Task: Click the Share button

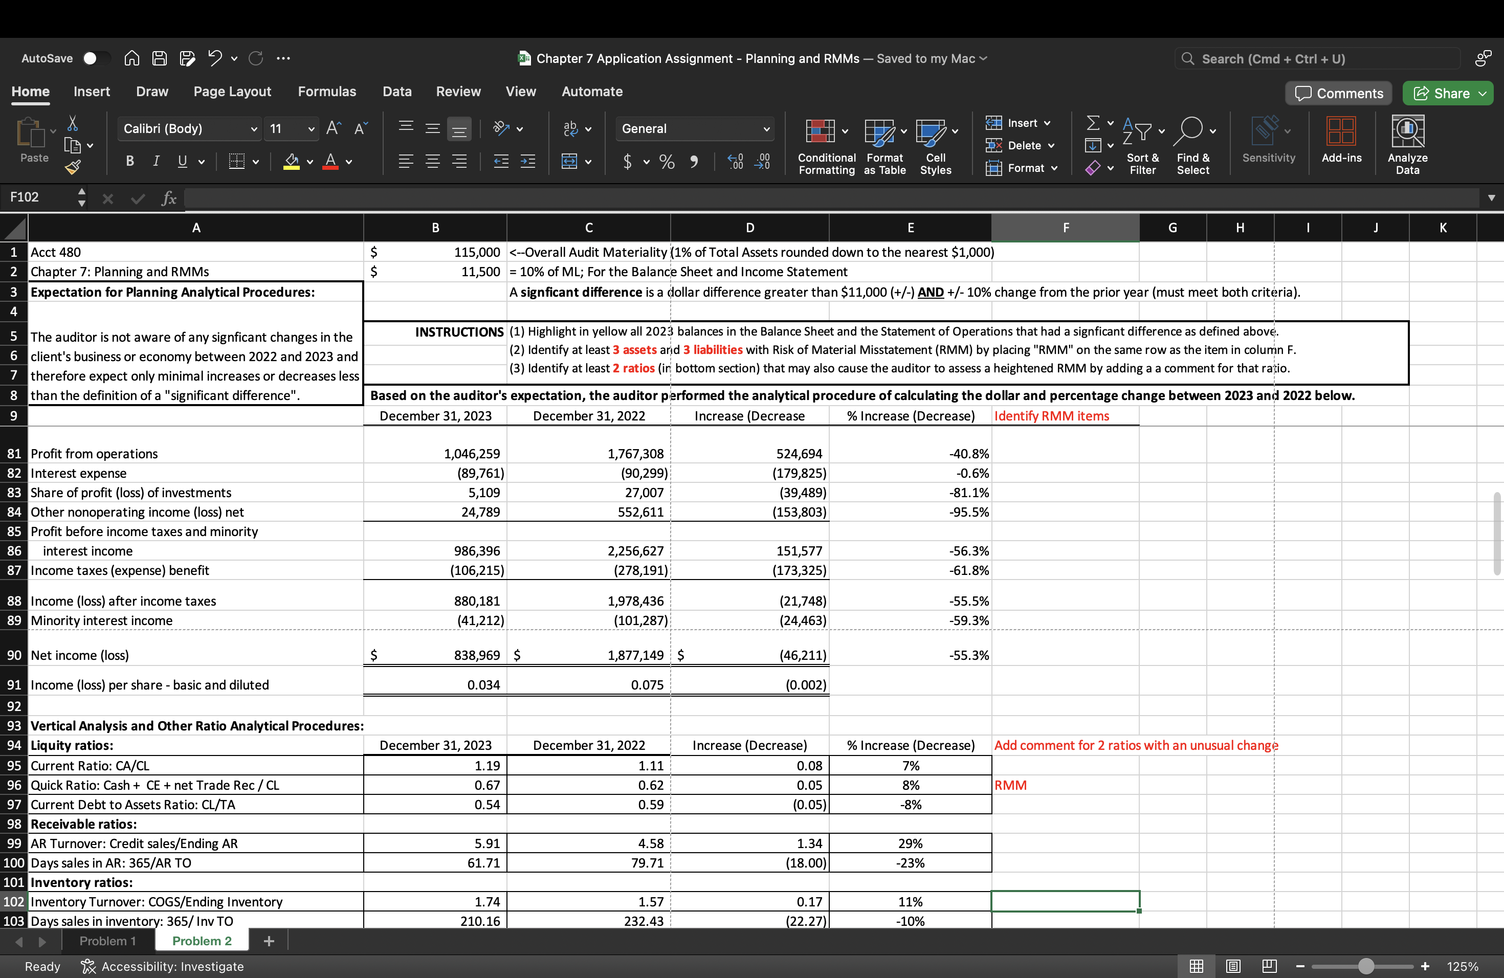Action: coord(1447,93)
